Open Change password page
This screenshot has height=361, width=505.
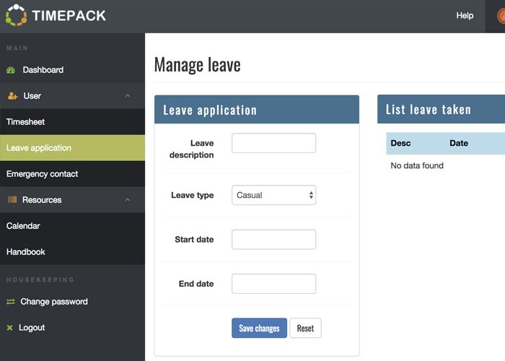[x=54, y=302]
